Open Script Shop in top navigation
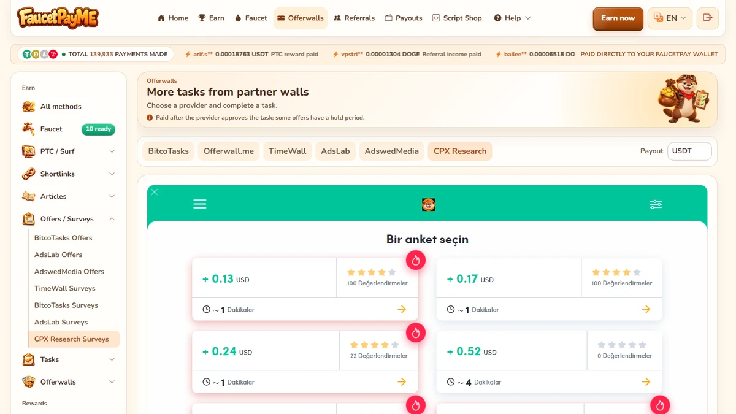 click(x=457, y=18)
